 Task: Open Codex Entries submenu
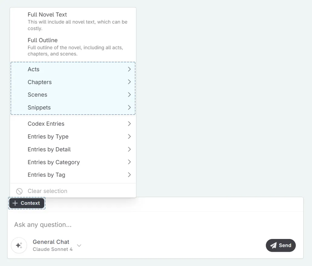click(x=46, y=124)
